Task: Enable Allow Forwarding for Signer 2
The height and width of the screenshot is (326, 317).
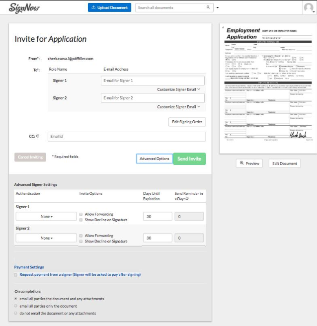Action: click(x=81, y=236)
